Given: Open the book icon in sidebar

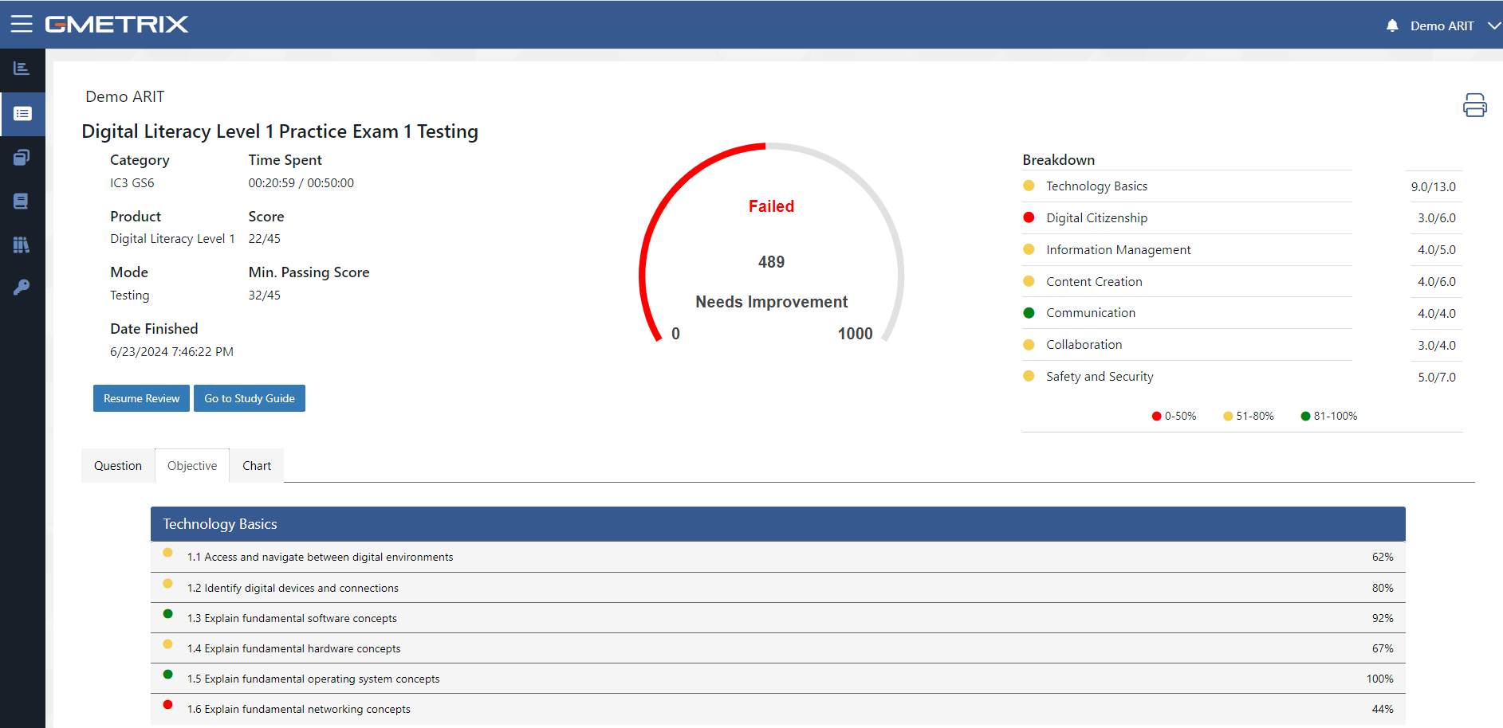Looking at the screenshot, I should pyautogui.click(x=22, y=201).
